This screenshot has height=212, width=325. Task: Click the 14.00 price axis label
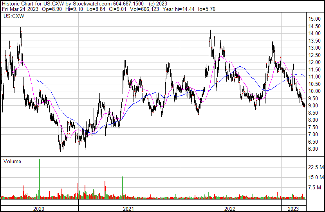314,34
